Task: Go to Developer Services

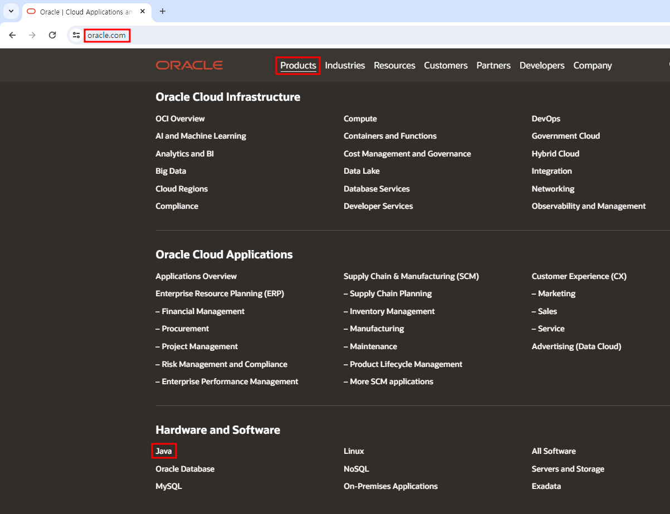Action: click(378, 206)
